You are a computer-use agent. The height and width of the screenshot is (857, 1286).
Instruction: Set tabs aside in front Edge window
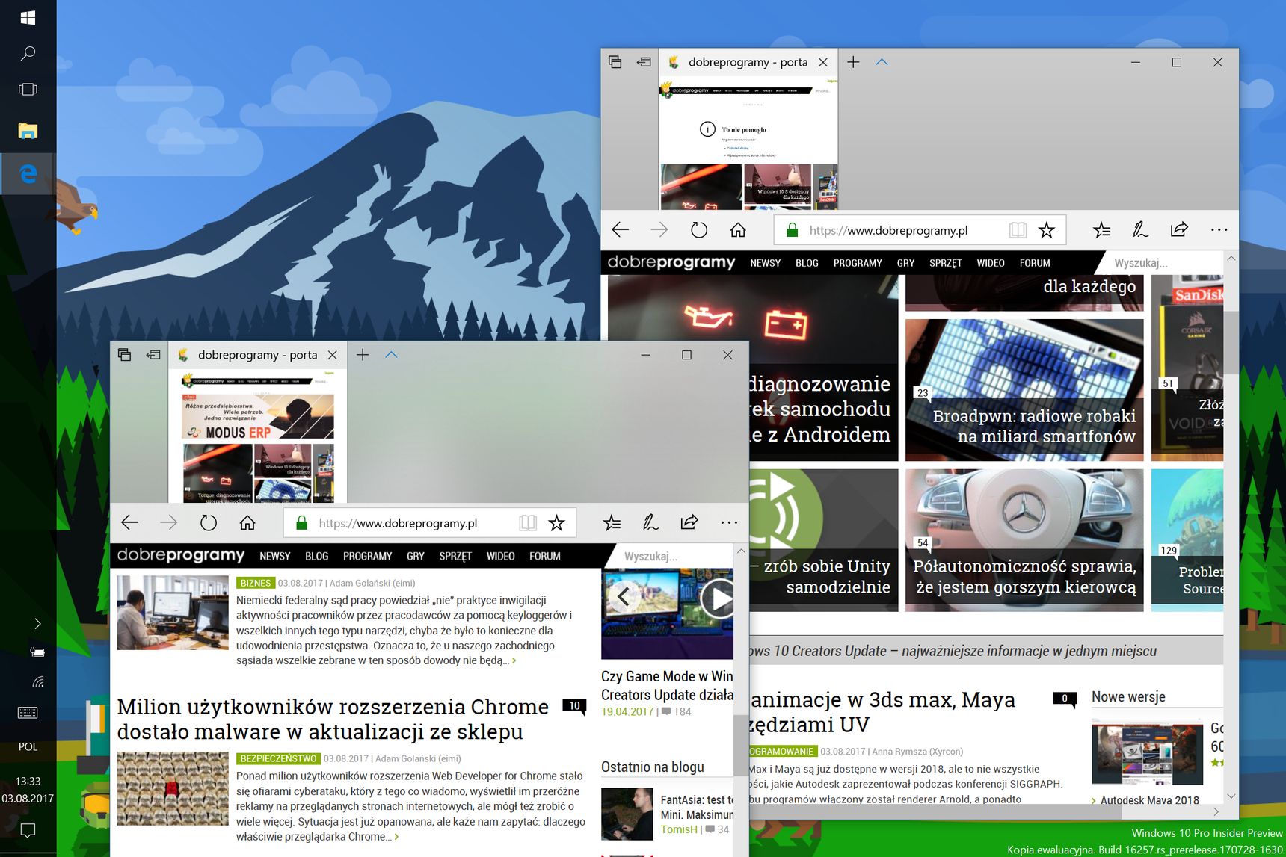(153, 355)
